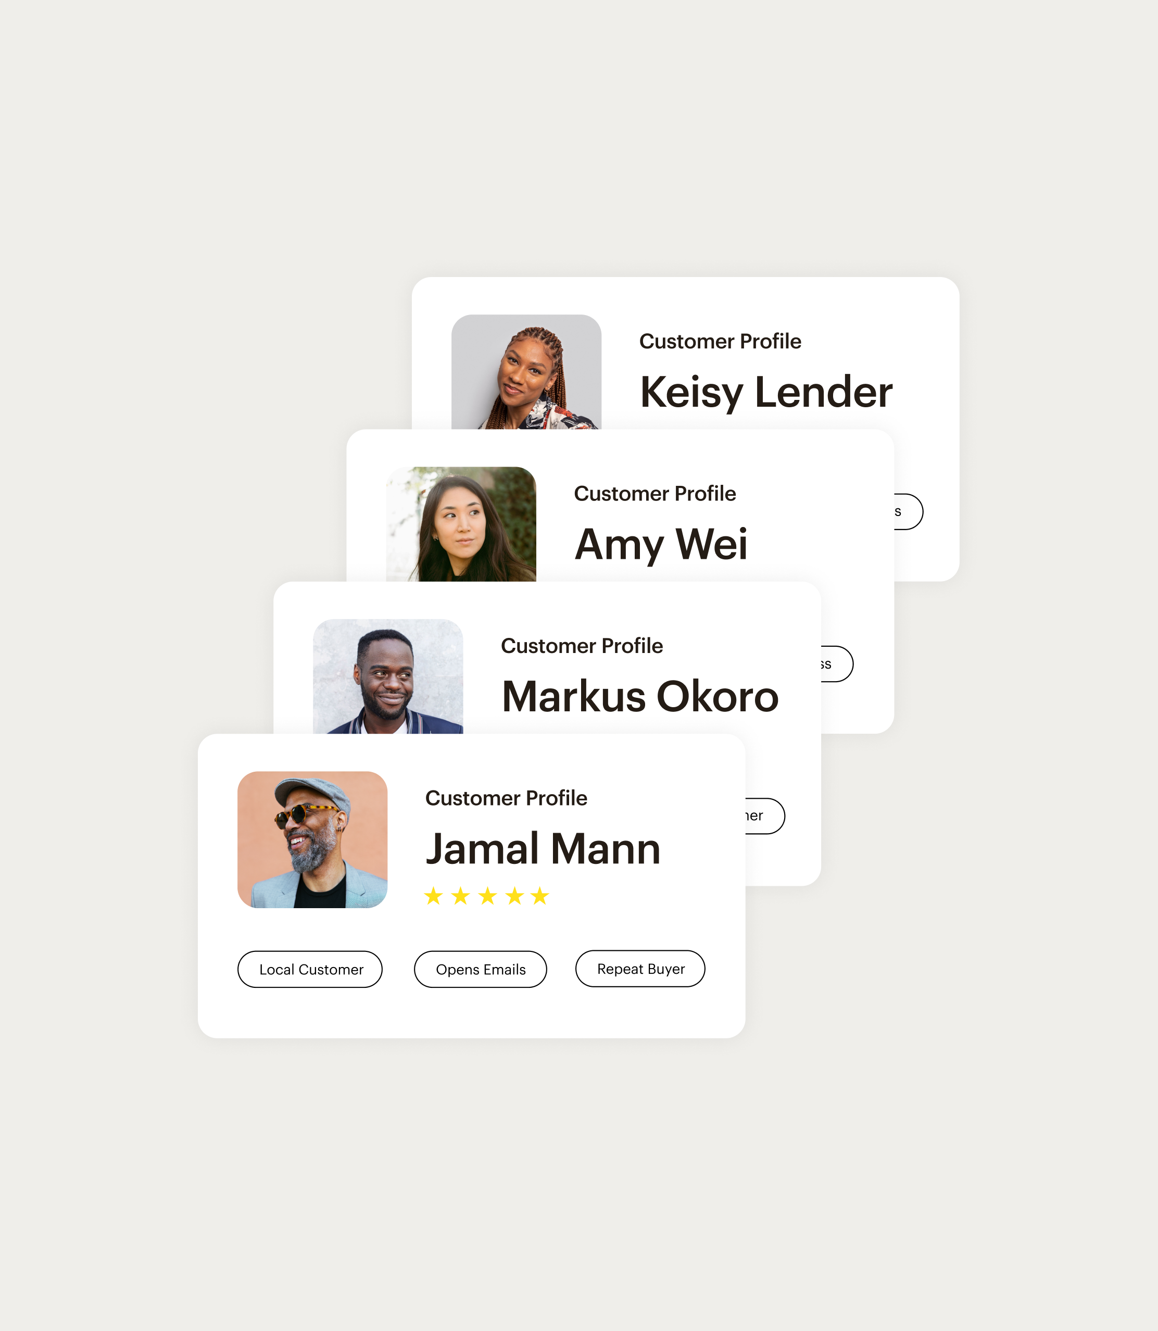Click the partially hidden tag on Amy Wei's card
1158x1331 pixels.
coord(837,664)
